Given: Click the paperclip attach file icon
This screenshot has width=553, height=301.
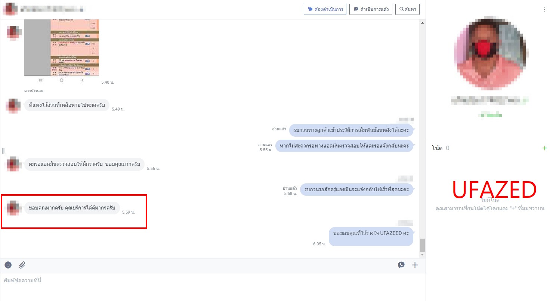Looking at the screenshot, I should click(22, 265).
